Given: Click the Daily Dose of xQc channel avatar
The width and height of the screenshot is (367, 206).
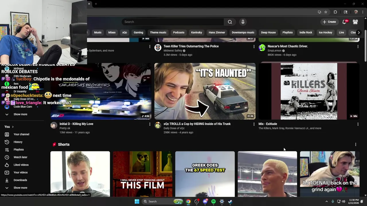Looking at the screenshot, I should tap(158, 125).
